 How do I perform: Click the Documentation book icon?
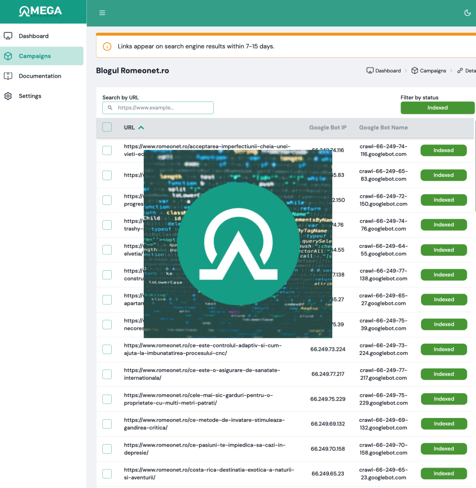pos(8,76)
